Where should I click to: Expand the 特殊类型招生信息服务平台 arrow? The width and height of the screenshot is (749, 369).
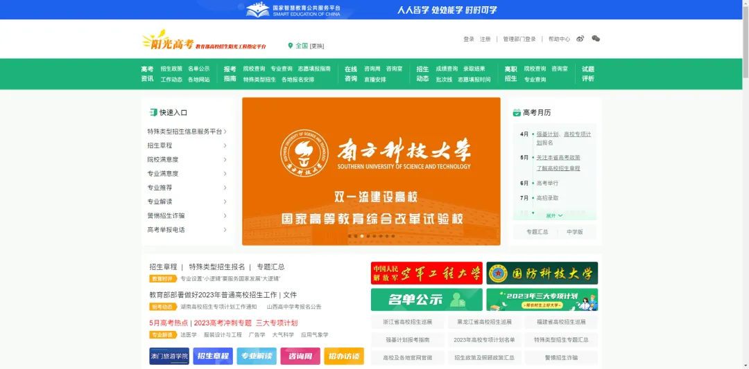pyautogui.click(x=225, y=132)
